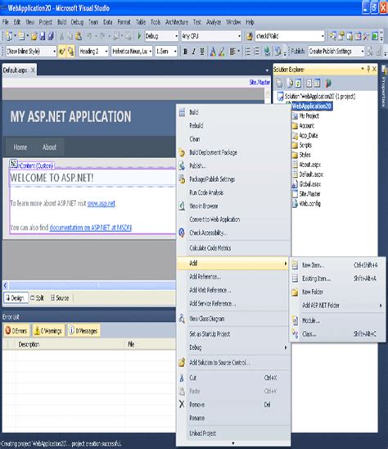Switch to Design view

[16, 298]
